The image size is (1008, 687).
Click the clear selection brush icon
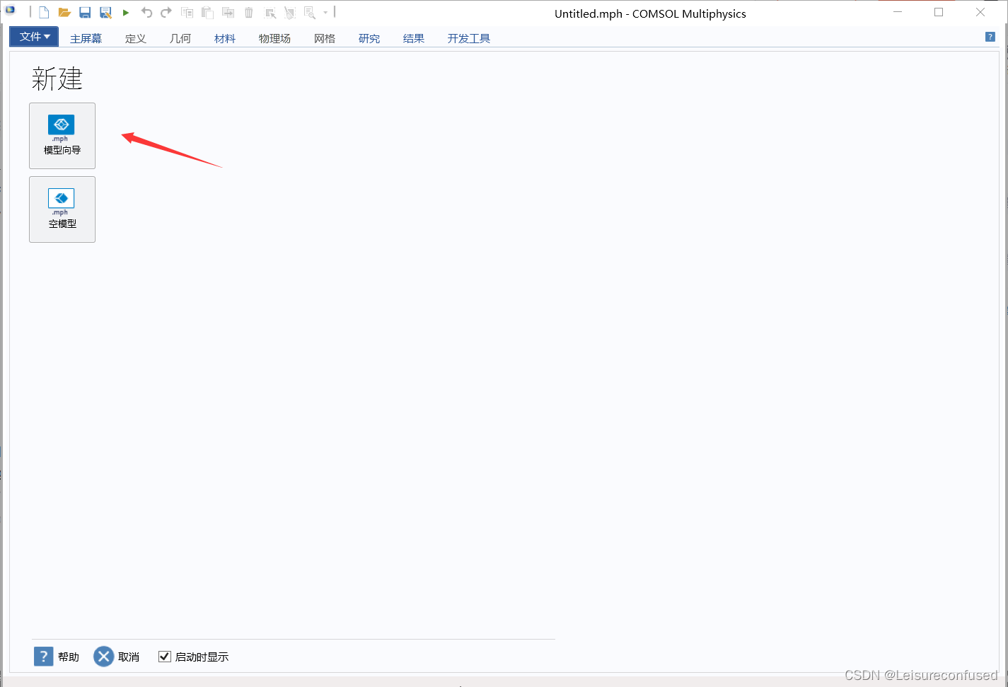click(289, 13)
